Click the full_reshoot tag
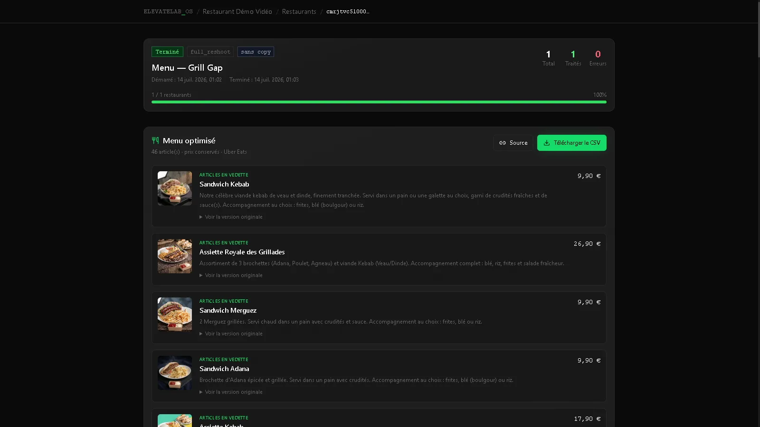The width and height of the screenshot is (760, 427). pos(210,52)
